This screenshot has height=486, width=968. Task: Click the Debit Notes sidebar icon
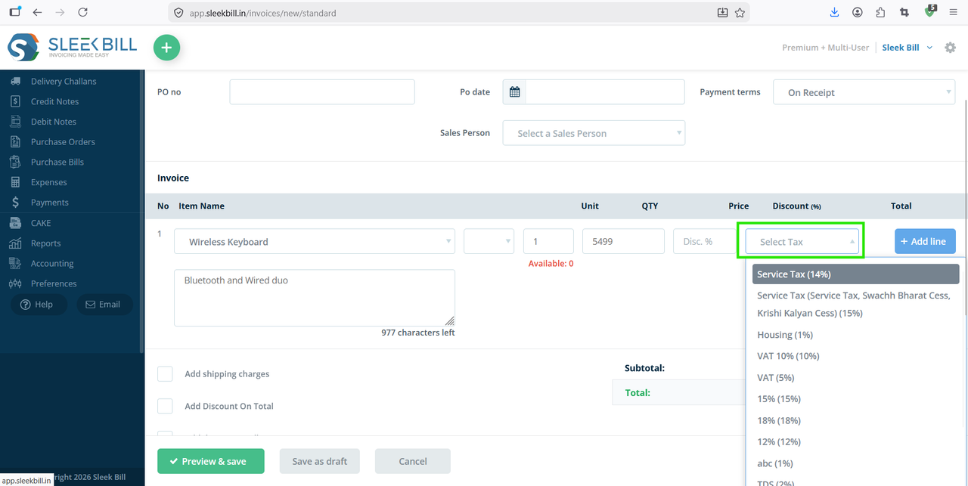(x=15, y=122)
